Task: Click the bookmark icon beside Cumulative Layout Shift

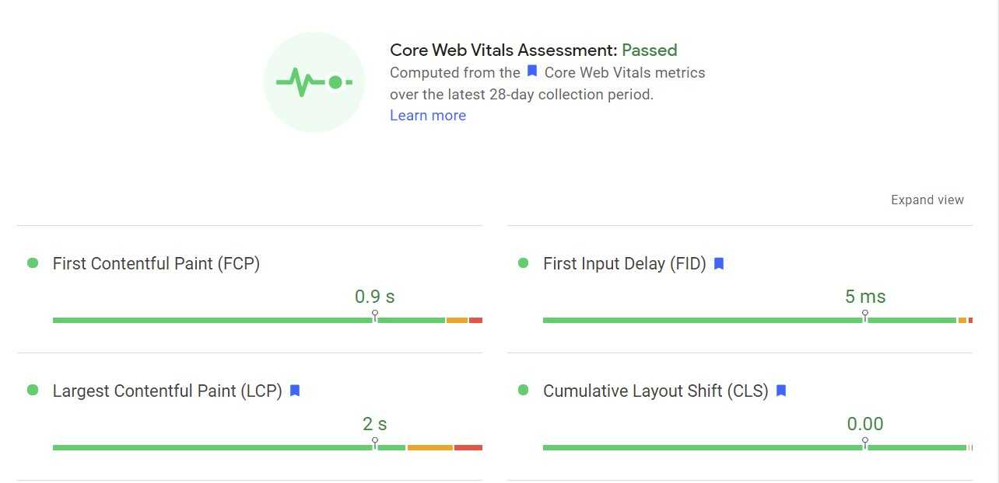Action: [x=781, y=391]
